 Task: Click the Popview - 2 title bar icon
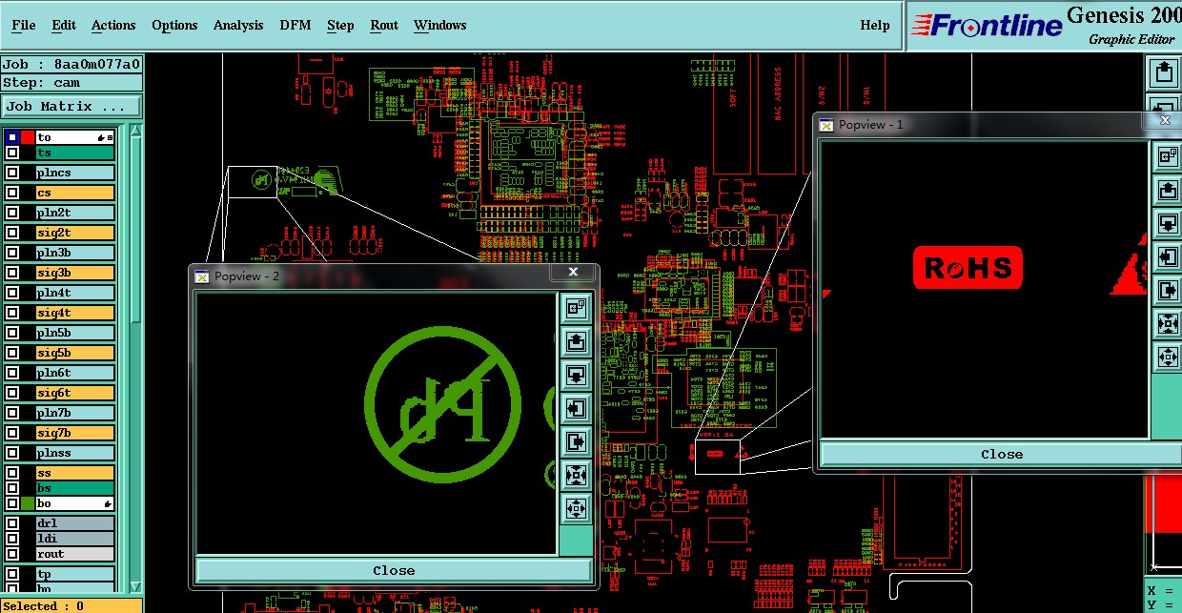click(x=201, y=276)
